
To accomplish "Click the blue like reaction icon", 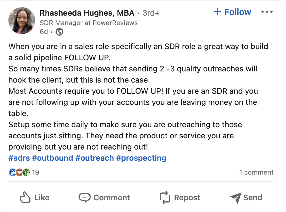I will pos(12,172).
